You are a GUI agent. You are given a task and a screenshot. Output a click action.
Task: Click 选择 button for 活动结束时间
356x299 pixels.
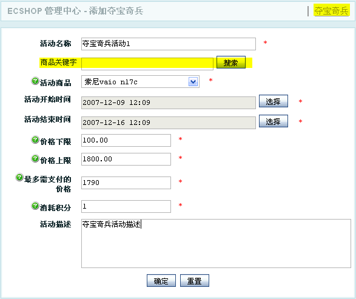274,121
